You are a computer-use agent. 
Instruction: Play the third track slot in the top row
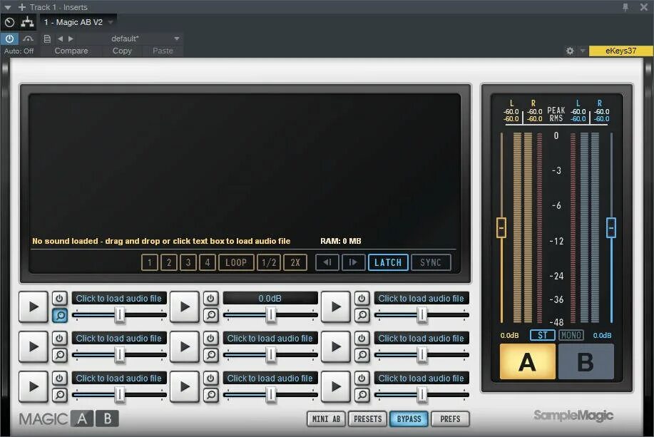click(x=336, y=307)
